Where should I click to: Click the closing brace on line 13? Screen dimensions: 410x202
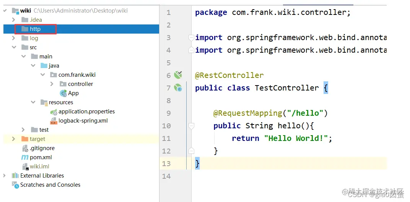click(x=197, y=163)
